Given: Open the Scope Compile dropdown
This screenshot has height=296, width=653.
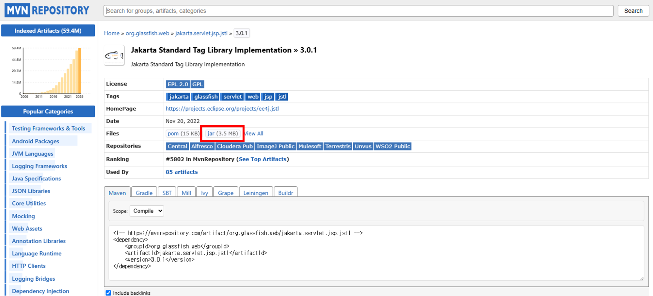Looking at the screenshot, I should tap(147, 211).
